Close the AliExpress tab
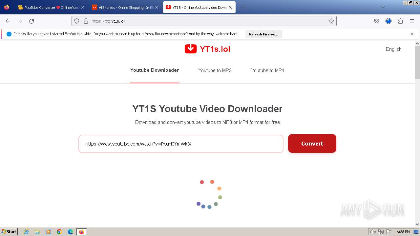 [x=157, y=7]
